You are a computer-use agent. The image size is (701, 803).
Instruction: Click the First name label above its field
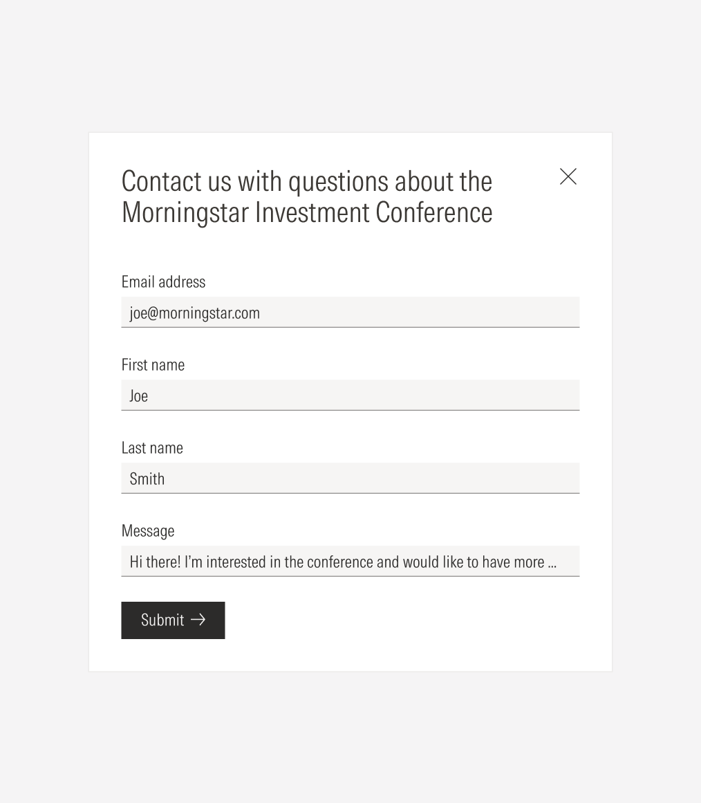pyautogui.click(x=153, y=364)
